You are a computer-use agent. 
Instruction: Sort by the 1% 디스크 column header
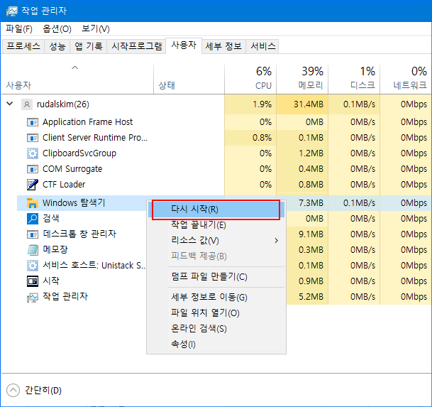354,80
